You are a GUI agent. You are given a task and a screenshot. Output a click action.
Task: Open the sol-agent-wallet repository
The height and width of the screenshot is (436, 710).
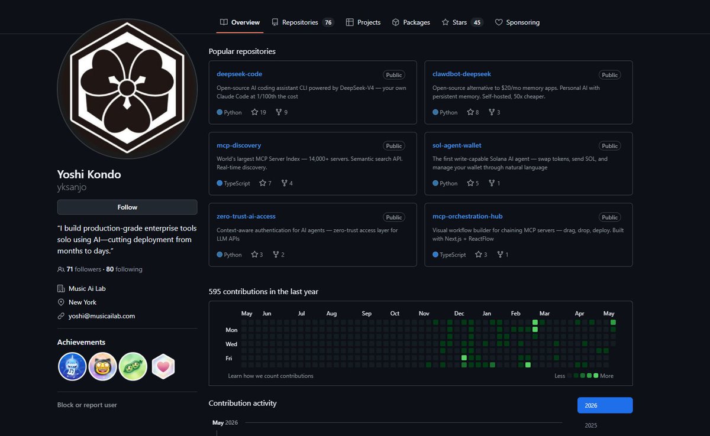click(x=457, y=145)
